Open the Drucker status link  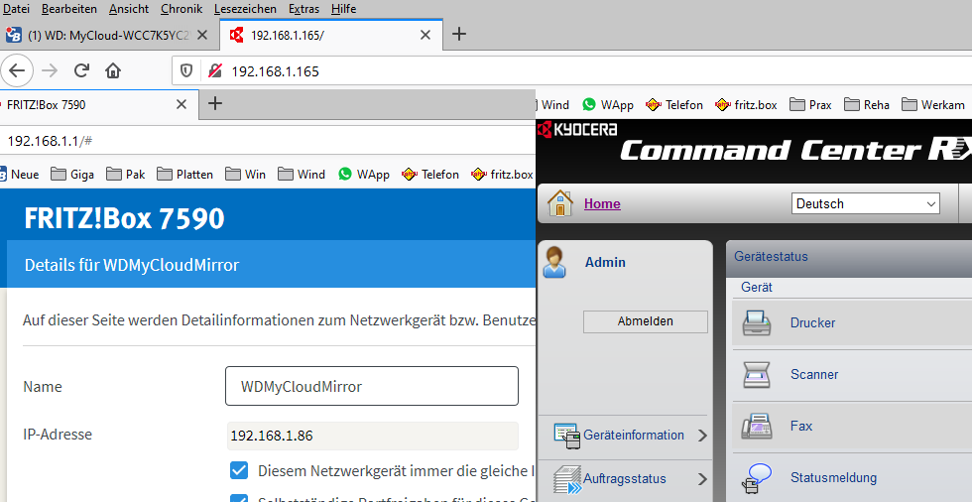[x=812, y=322]
